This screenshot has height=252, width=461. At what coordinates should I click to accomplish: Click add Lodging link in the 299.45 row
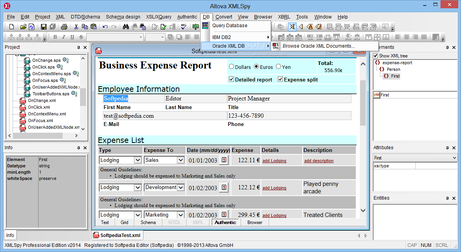(274, 215)
